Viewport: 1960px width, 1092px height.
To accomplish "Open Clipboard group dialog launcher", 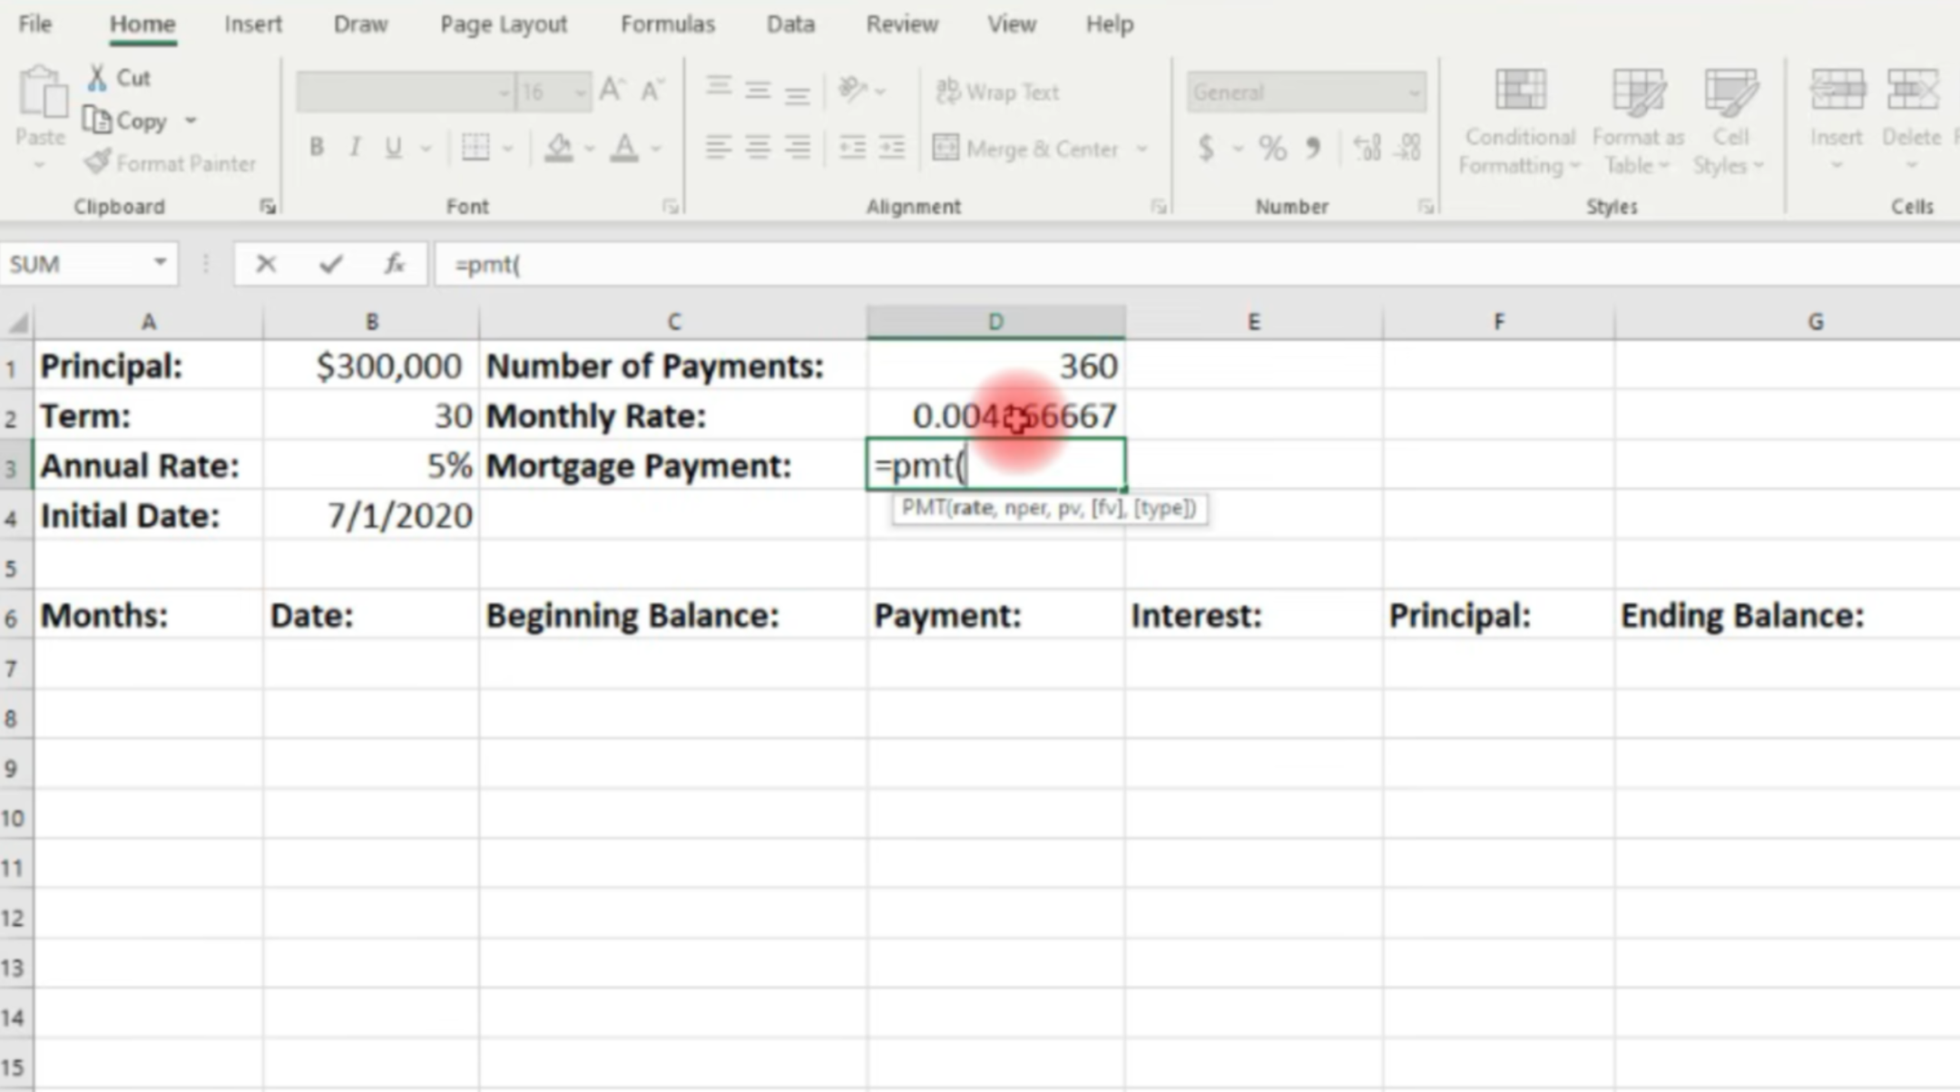I will pos(268,207).
